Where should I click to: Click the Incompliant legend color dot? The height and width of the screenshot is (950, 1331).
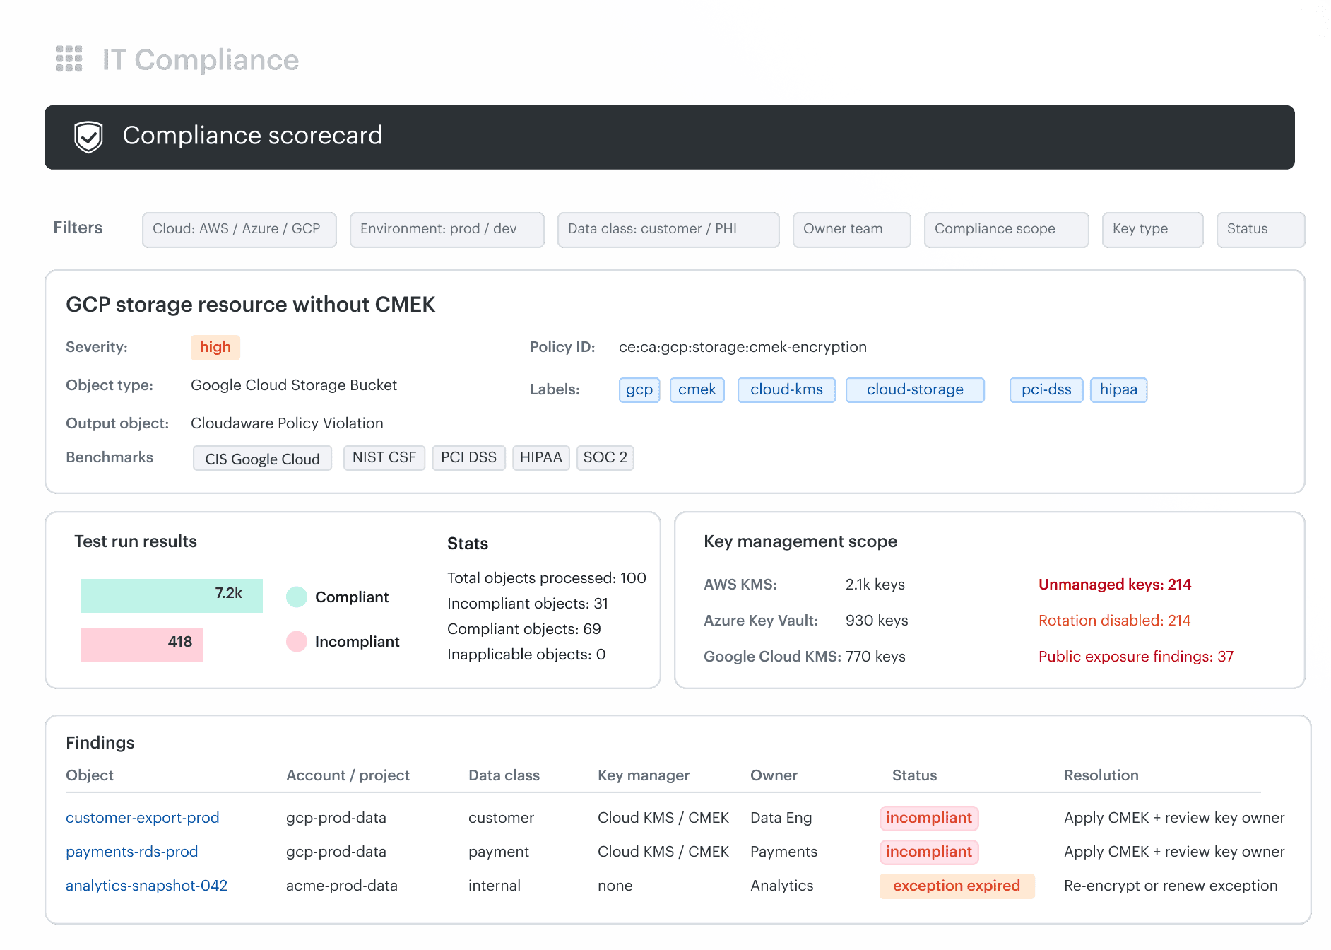pos(297,641)
